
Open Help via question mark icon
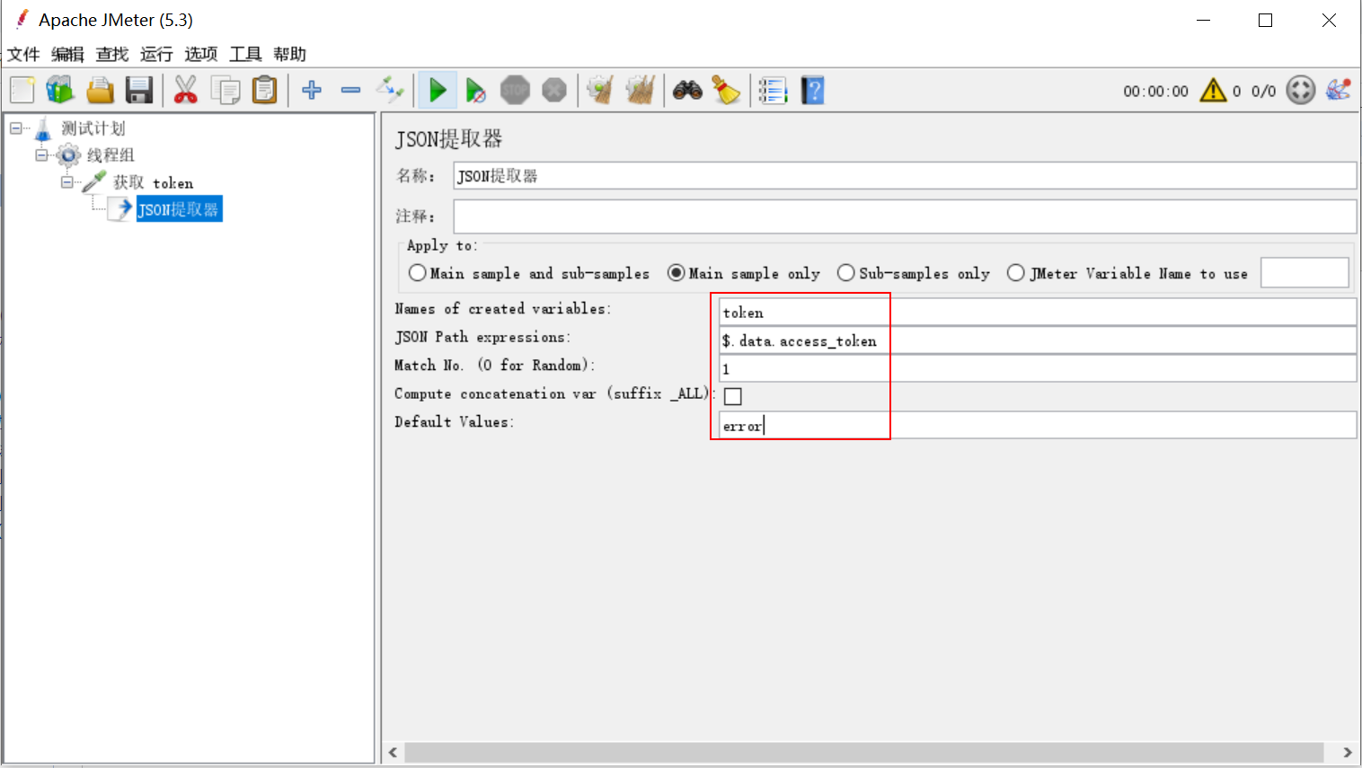[812, 90]
